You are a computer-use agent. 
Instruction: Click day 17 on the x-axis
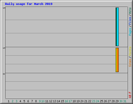coord(70,101)
